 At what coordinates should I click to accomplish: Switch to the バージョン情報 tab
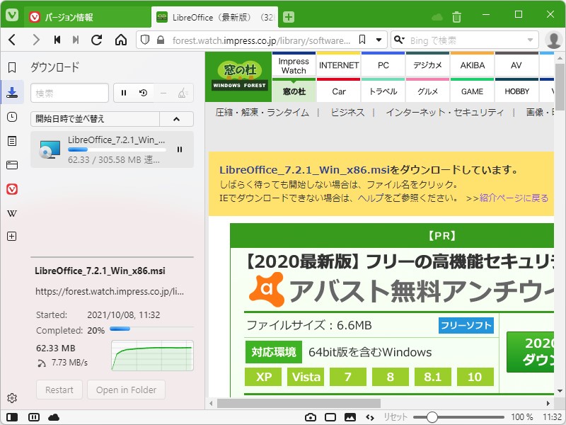click(x=71, y=14)
